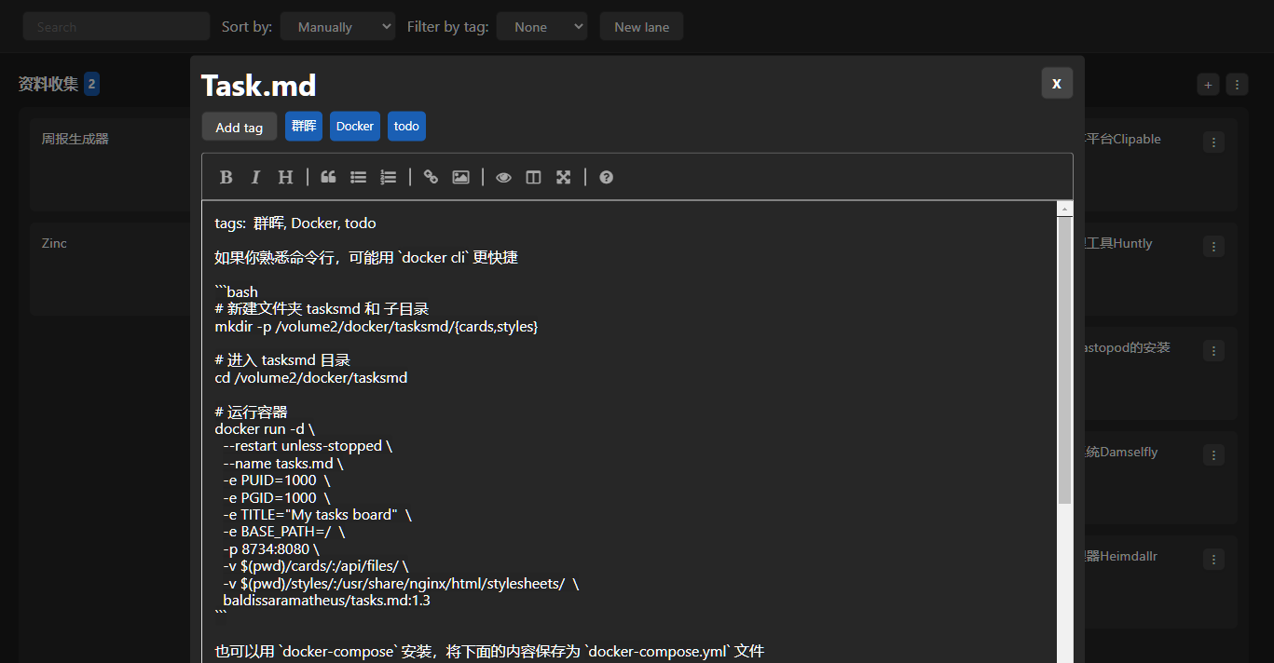Toggle bold formatting in the editor toolbar
The width and height of the screenshot is (1274, 663).
click(x=226, y=177)
